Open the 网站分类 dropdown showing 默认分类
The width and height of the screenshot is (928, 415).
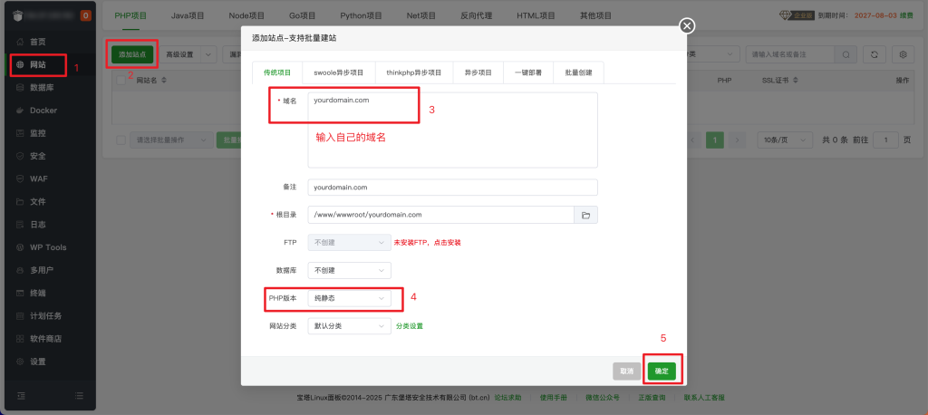point(350,325)
